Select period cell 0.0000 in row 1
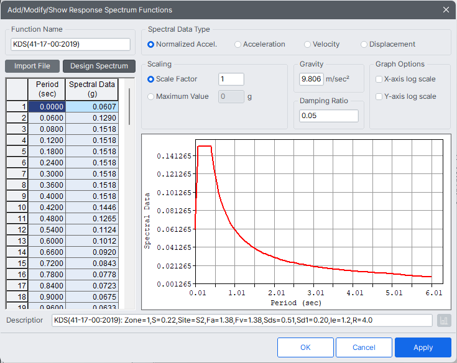 [47, 107]
